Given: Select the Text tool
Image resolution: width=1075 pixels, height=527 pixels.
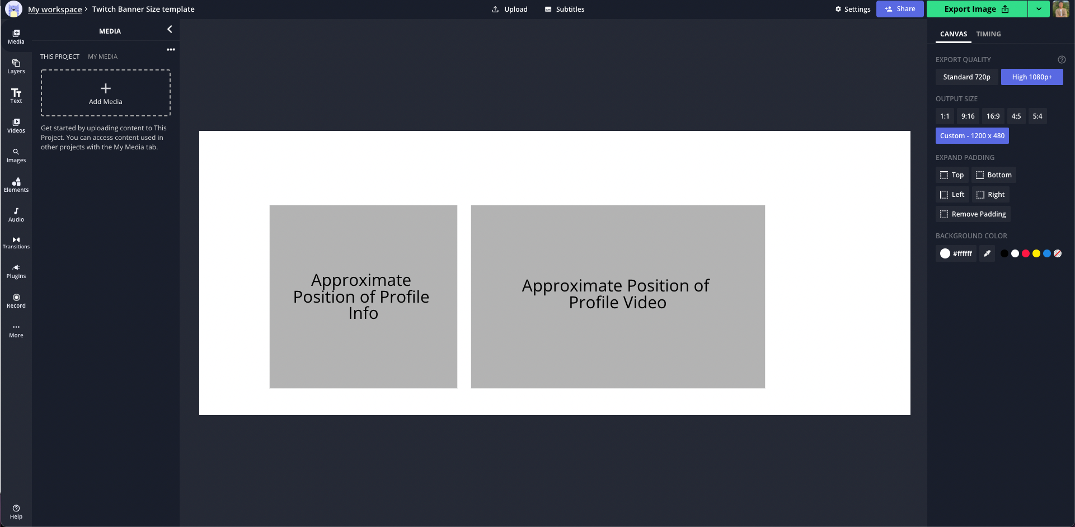Looking at the screenshot, I should pyautogui.click(x=16, y=96).
